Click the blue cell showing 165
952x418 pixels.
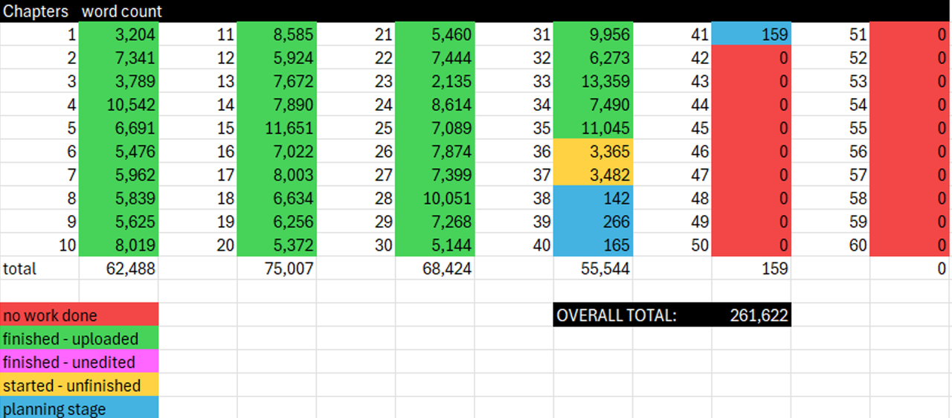[x=593, y=245]
